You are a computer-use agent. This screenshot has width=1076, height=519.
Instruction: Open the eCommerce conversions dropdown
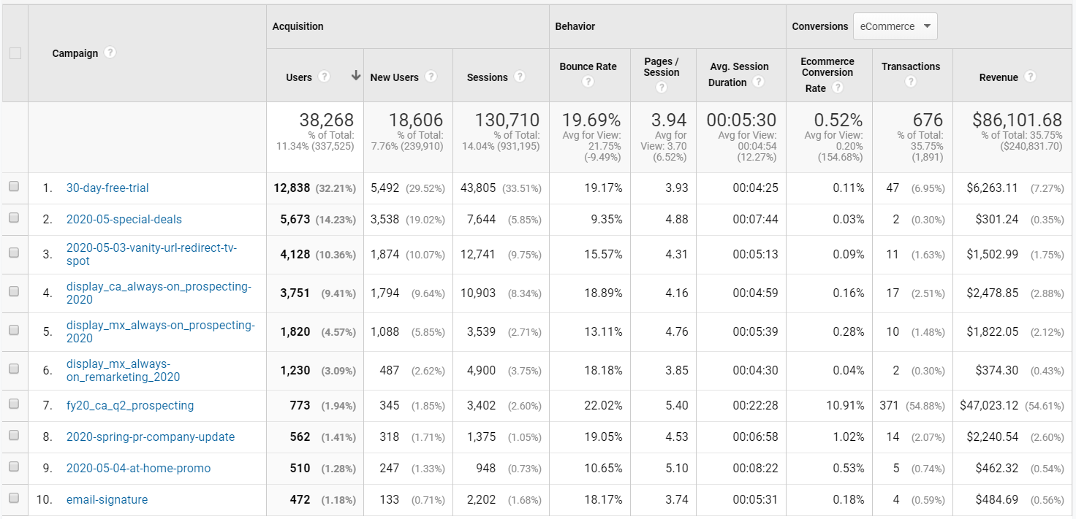(895, 26)
